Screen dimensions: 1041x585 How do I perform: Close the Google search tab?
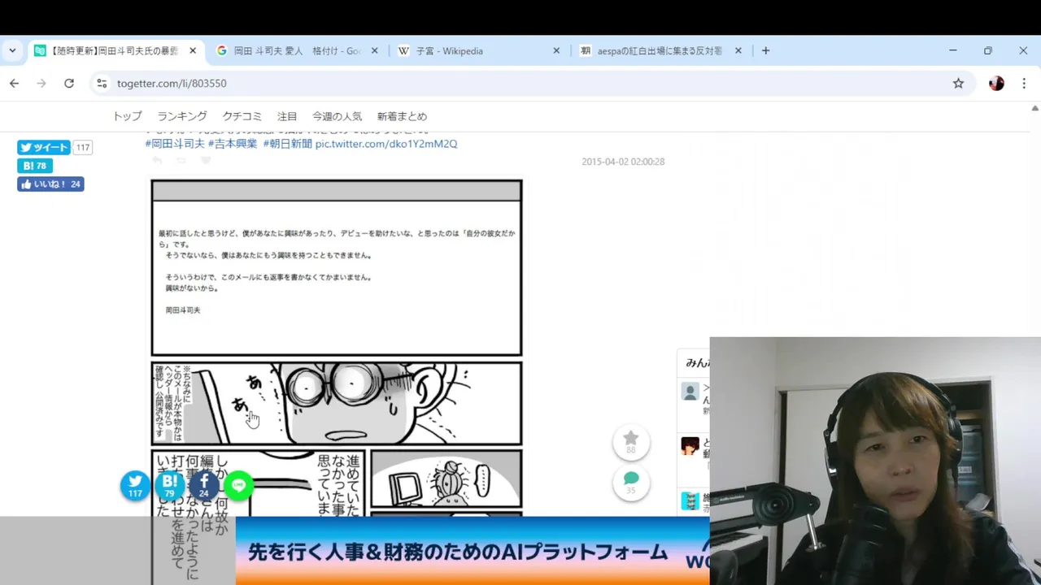(375, 50)
